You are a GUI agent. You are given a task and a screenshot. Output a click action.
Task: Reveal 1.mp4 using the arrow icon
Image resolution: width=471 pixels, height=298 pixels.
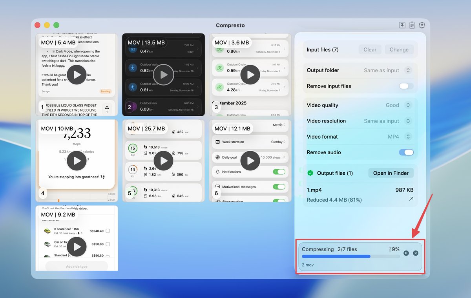pyautogui.click(x=411, y=199)
